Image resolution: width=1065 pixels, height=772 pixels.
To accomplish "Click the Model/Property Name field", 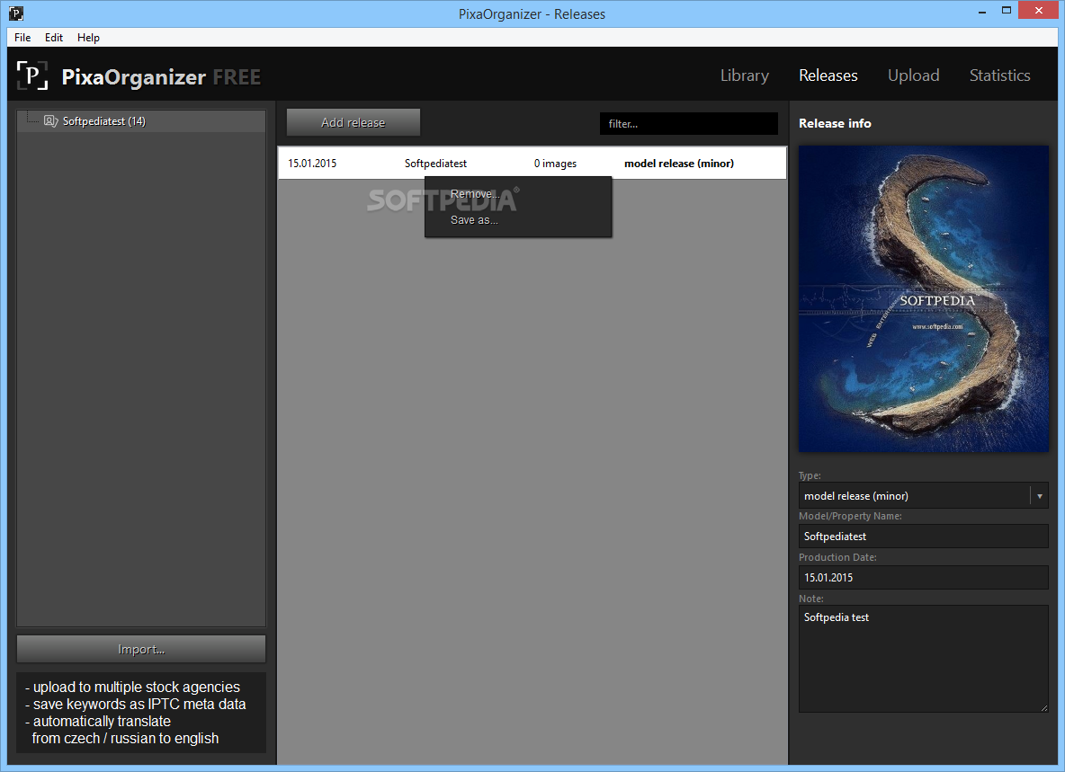I will click(x=923, y=537).
